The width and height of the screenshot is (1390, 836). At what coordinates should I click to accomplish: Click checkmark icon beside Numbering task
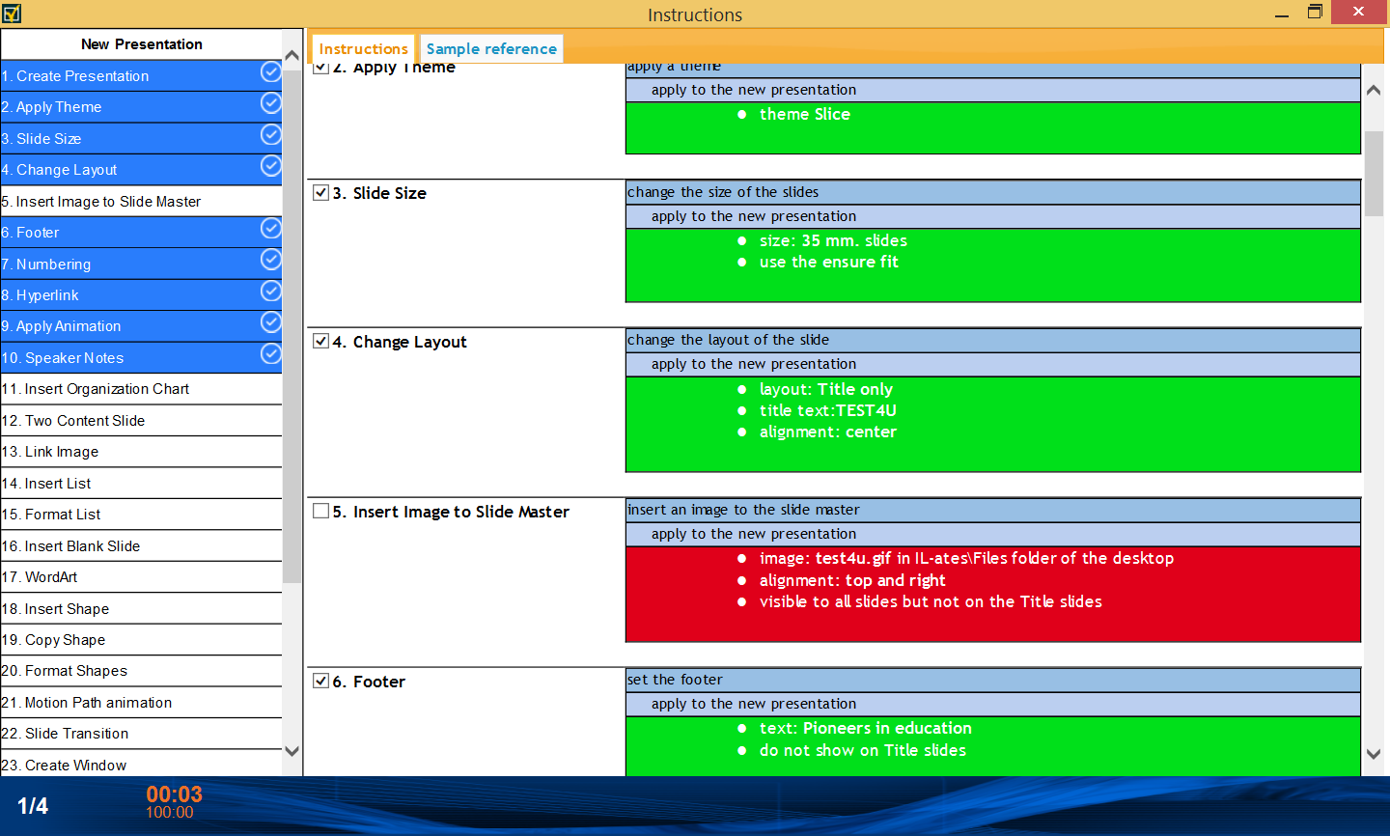271,260
